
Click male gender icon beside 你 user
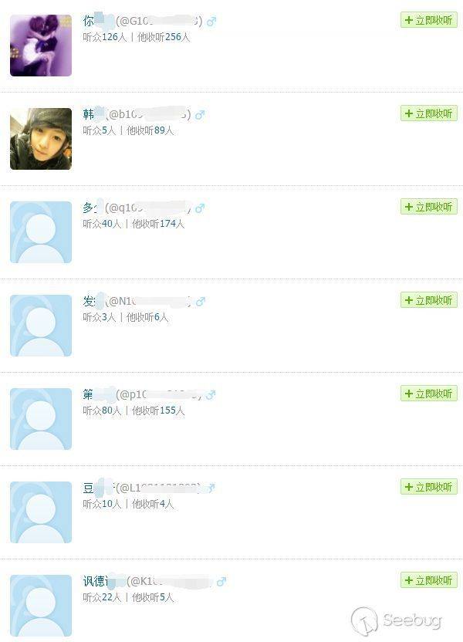[211, 22]
